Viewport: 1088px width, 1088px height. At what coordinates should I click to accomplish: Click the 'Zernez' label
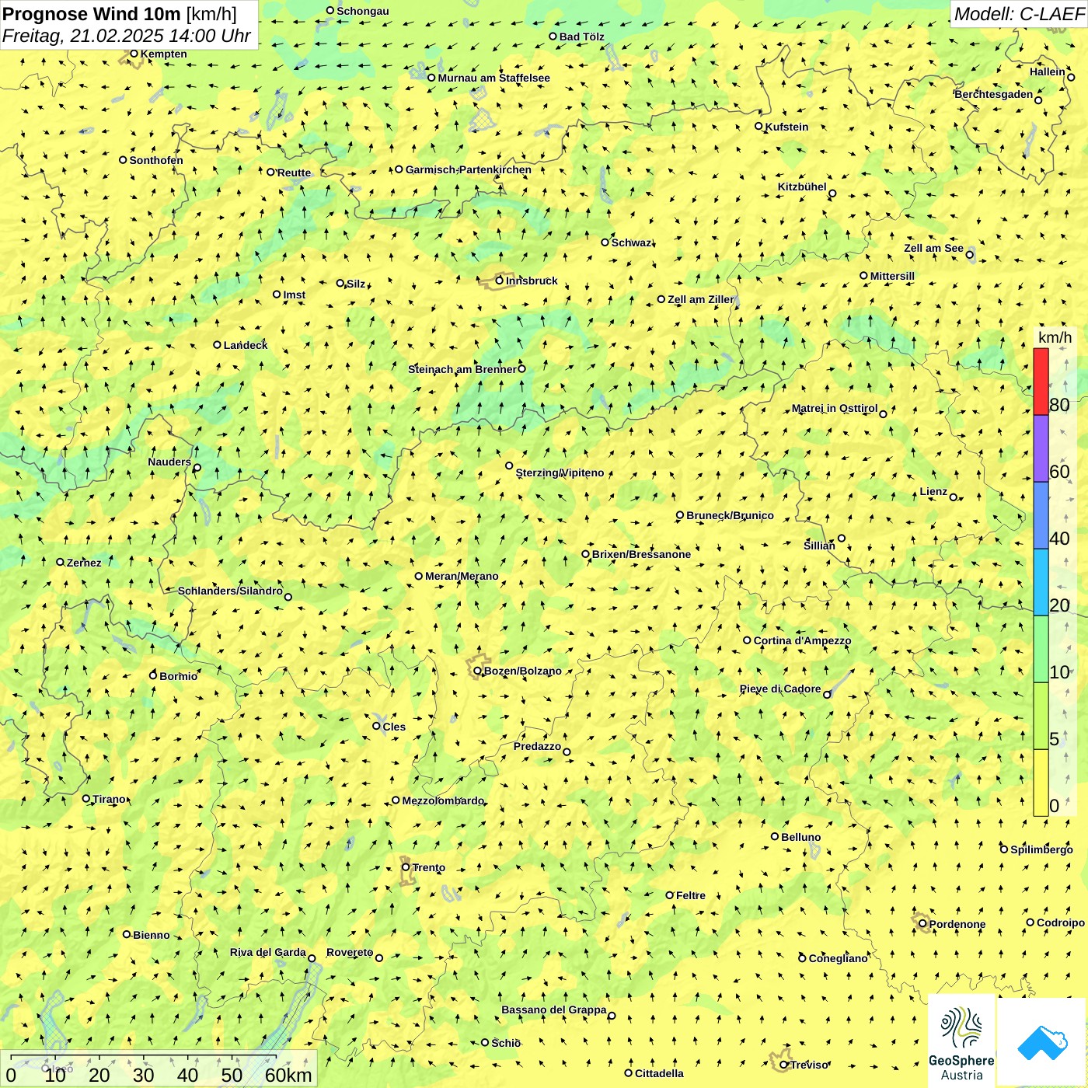click(84, 563)
